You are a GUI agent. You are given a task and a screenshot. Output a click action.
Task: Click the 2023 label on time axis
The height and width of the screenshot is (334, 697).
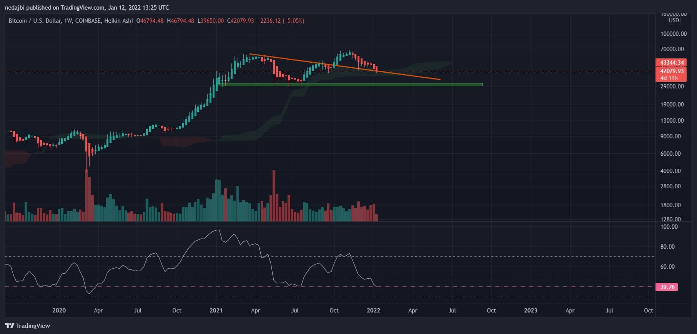click(531, 311)
